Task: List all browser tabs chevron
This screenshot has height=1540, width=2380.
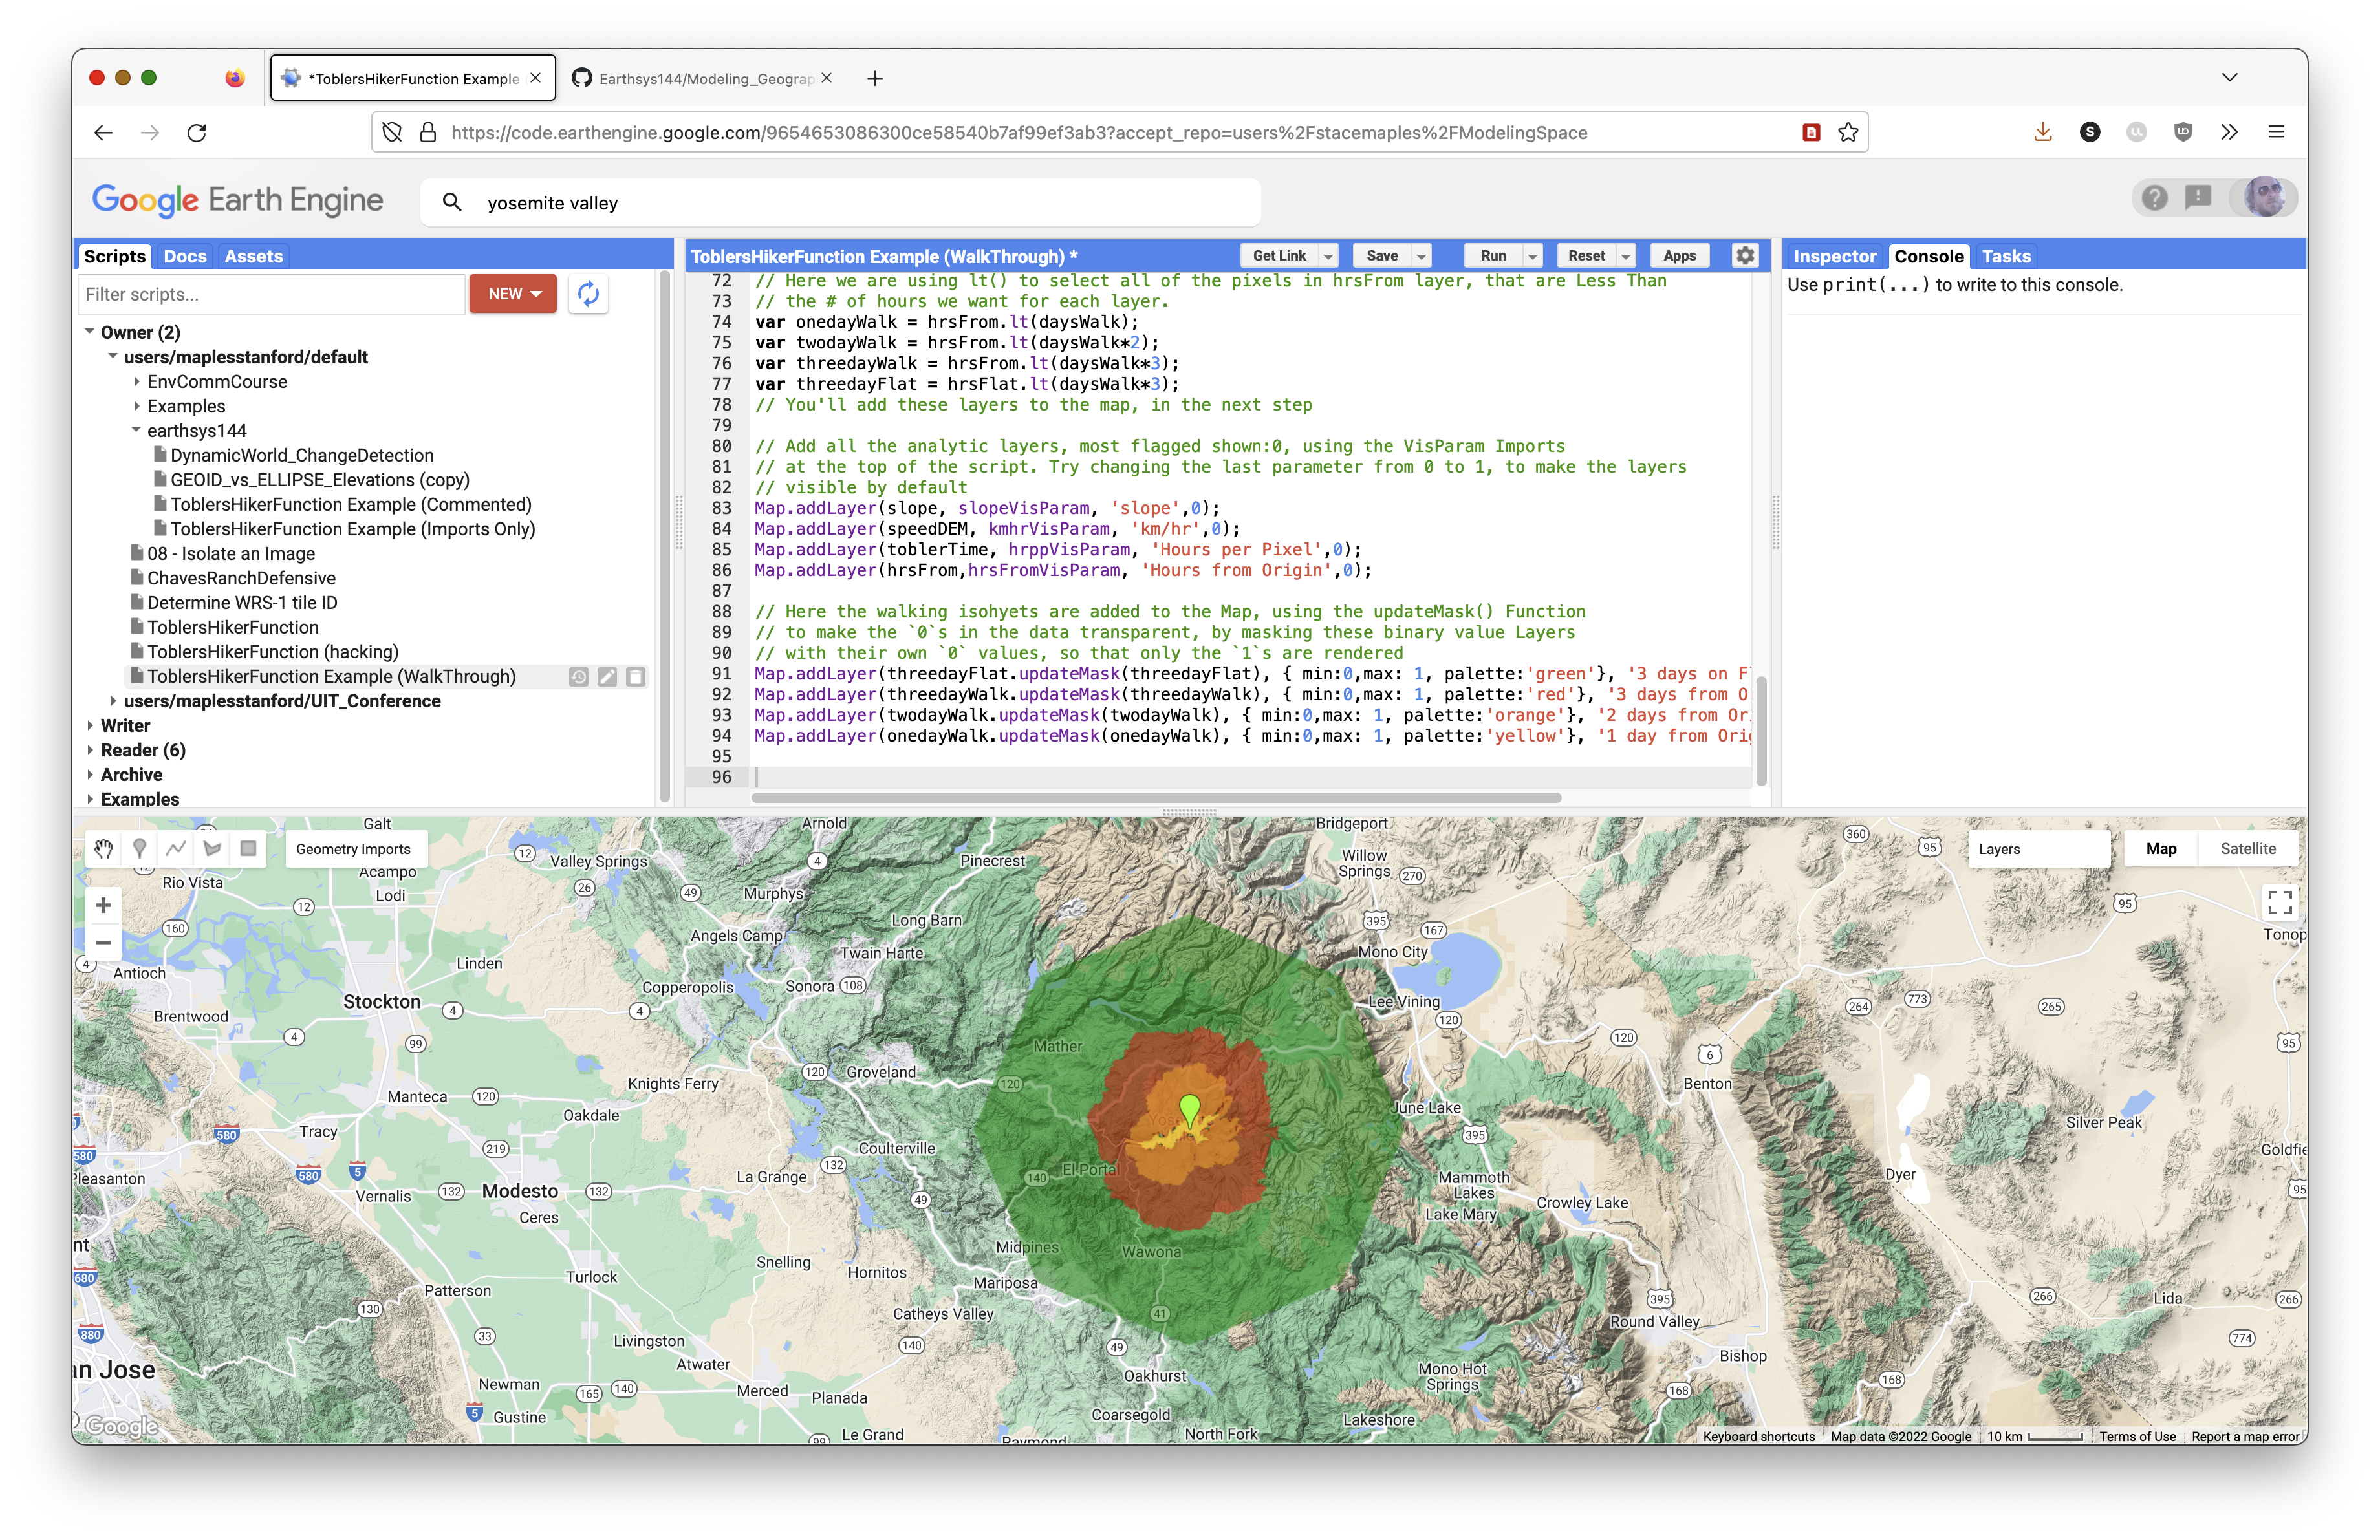Action: pos(2229,78)
